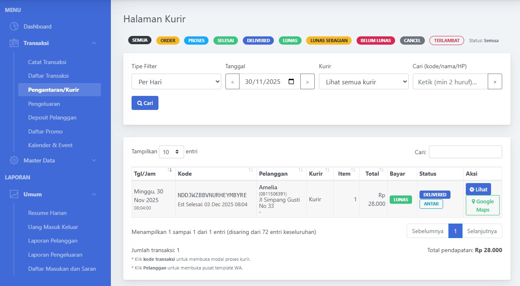This screenshot has width=520, height=286.
Task: Click the Dashboard pie chart icon
Action: point(14,26)
